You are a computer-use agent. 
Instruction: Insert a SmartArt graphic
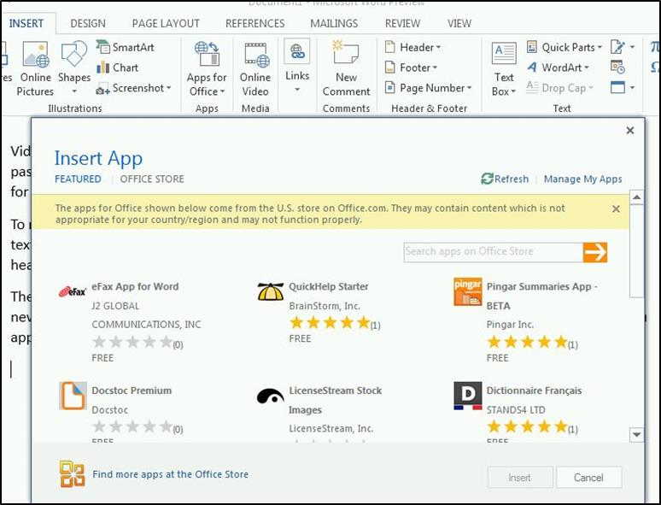click(x=126, y=47)
